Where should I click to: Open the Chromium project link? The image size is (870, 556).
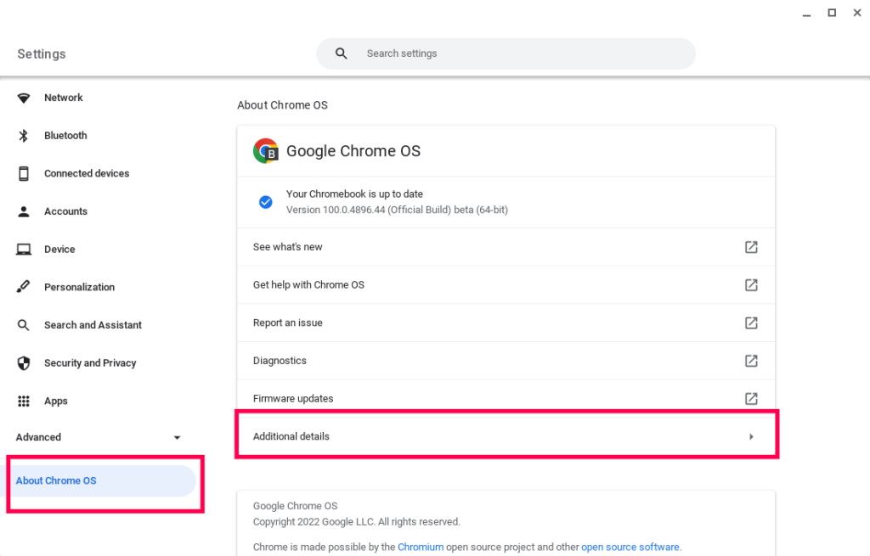point(421,548)
